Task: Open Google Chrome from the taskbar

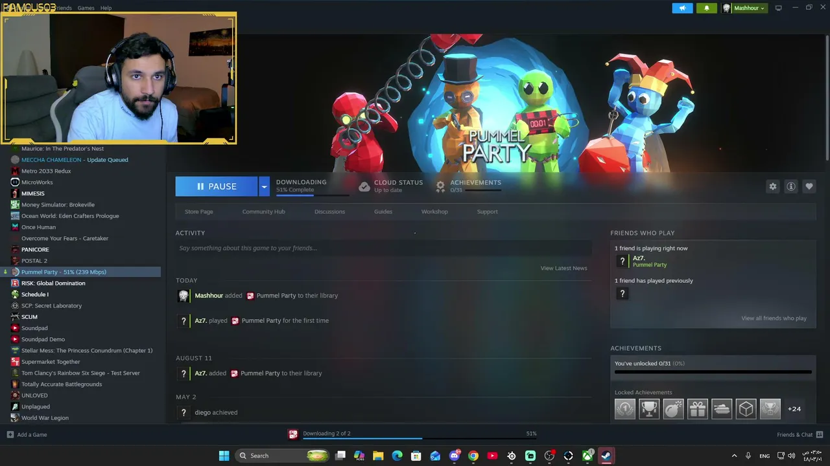Action: point(473,456)
